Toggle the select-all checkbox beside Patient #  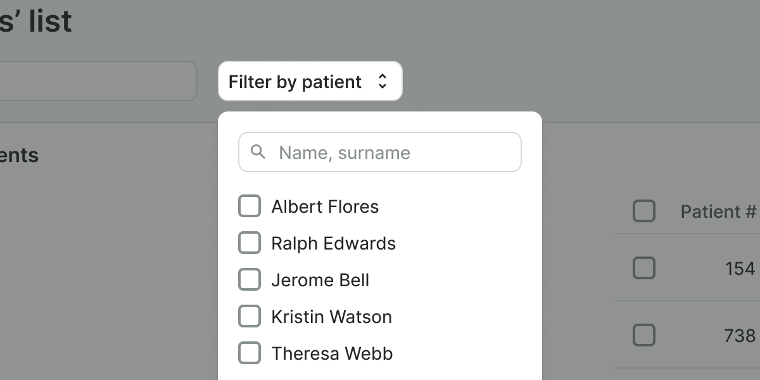[x=644, y=212]
